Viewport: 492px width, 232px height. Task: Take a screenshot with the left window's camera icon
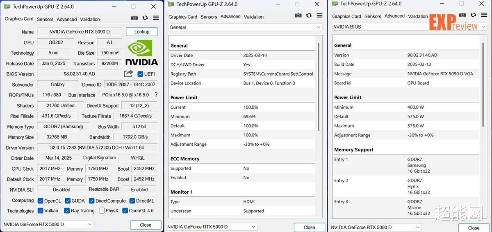tap(134, 18)
